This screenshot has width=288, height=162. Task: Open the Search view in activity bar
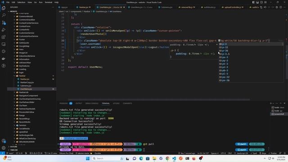pos(4,15)
